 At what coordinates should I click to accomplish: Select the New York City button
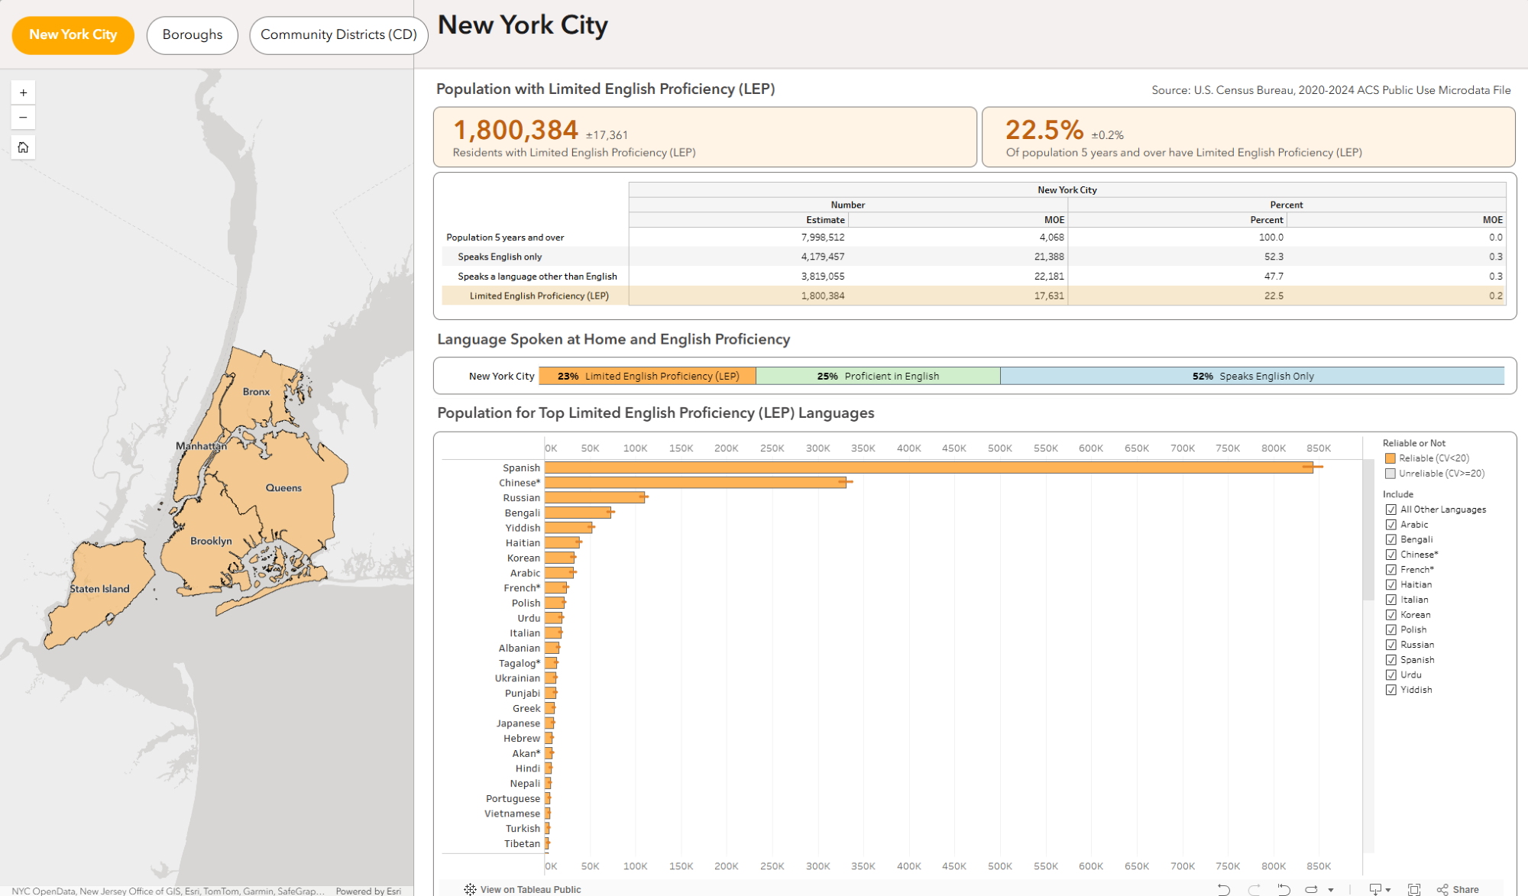73,35
